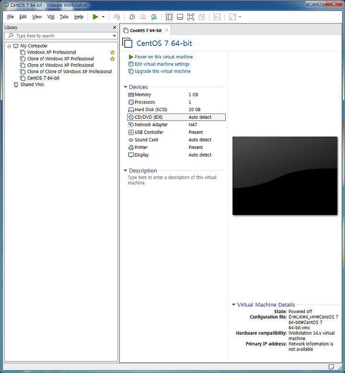Select My Computer in the library

pos(34,45)
